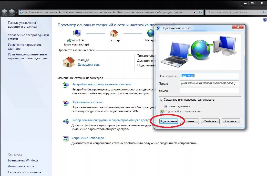Screen dimensions: 267x176
Task: Expand arrow after Все элементы панели управления
Action: point(114,12)
